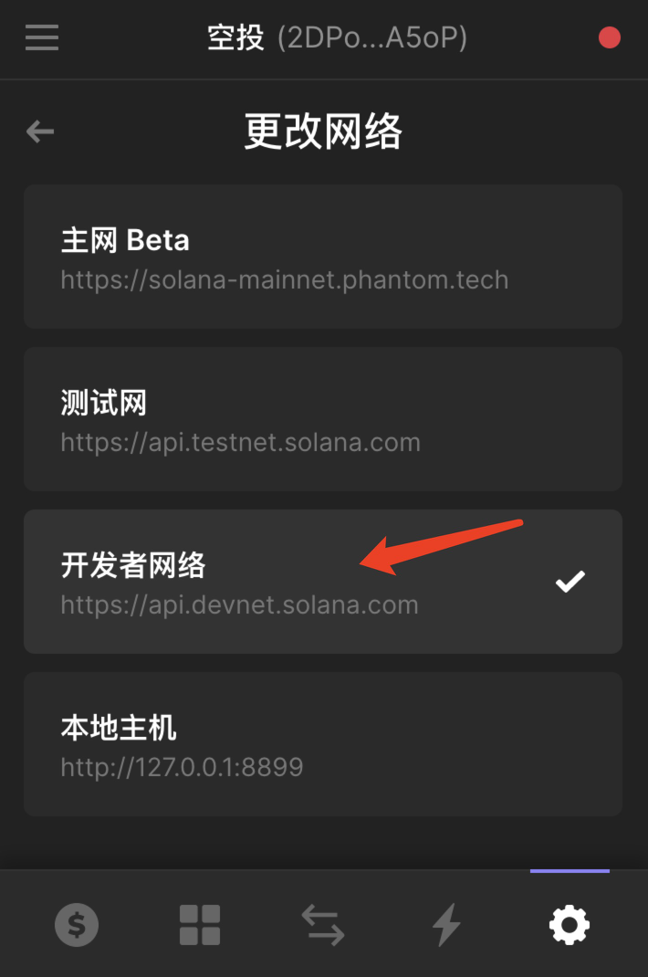Click the api.devnet.solana.com URL
Image resolution: width=648 pixels, height=977 pixels.
(240, 604)
